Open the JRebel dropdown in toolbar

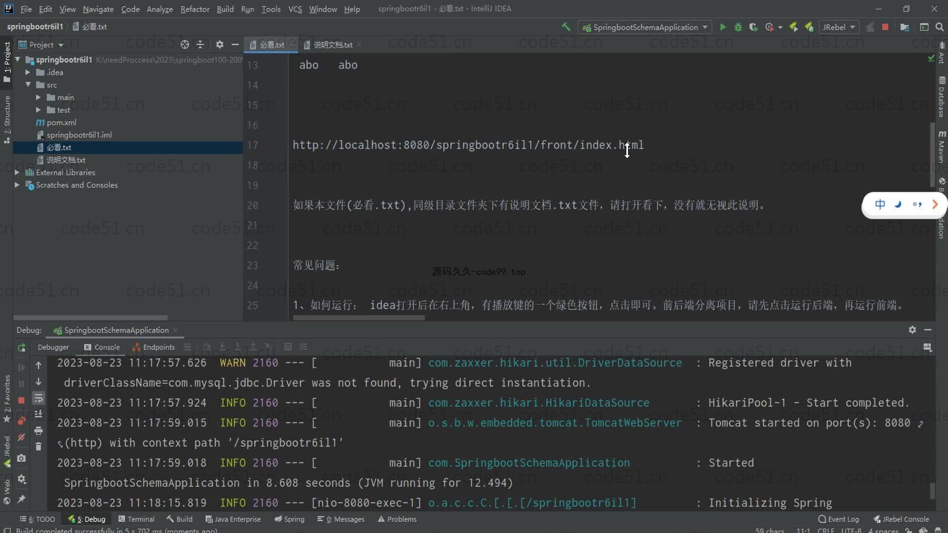[838, 27]
